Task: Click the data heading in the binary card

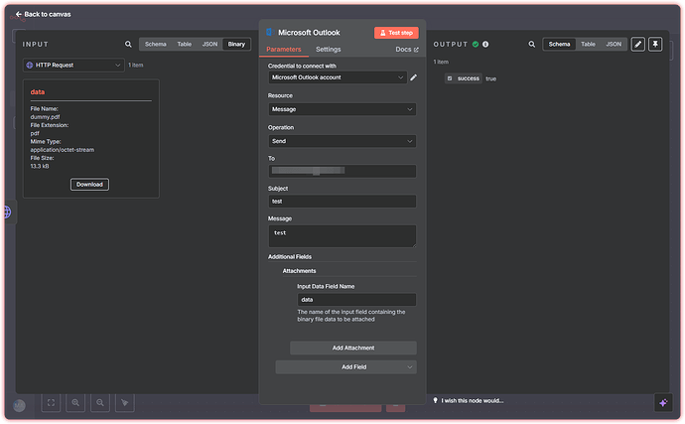Action: 38,92
